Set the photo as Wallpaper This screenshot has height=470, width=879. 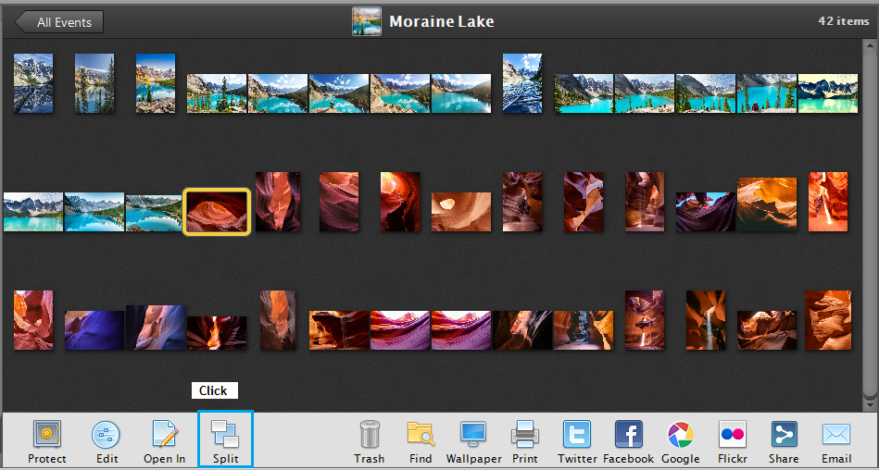click(x=473, y=435)
